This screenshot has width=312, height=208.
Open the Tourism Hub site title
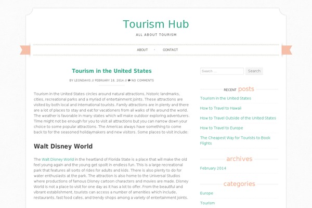point(156,24)
